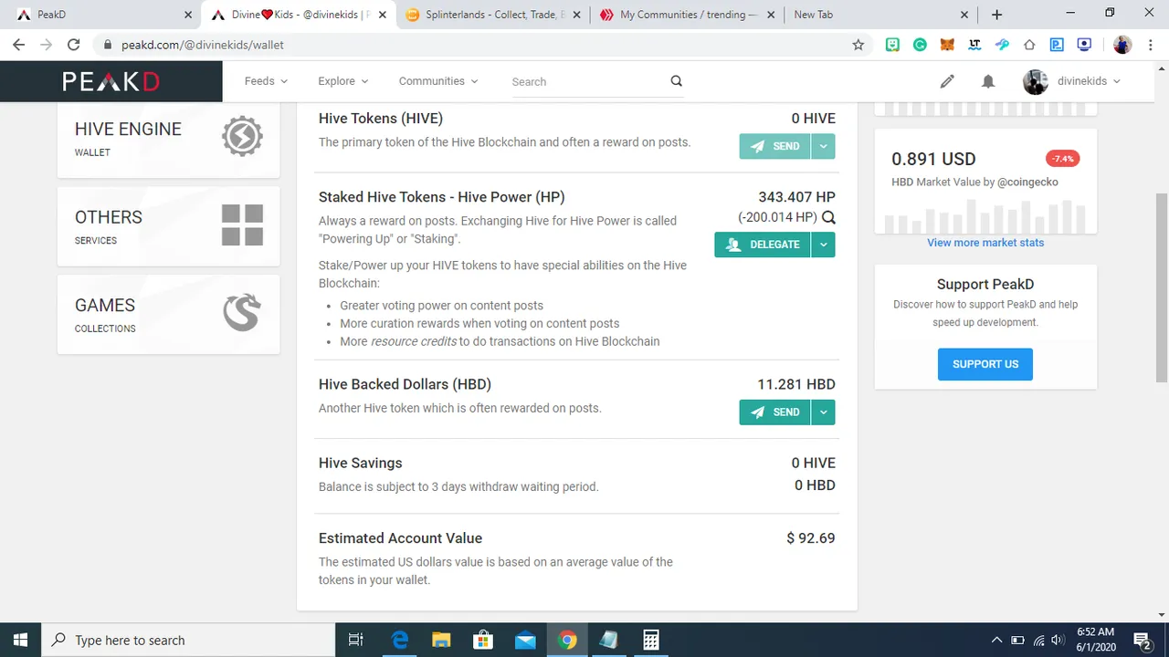Click the Others services grid icon

click(x=242, y=224)
